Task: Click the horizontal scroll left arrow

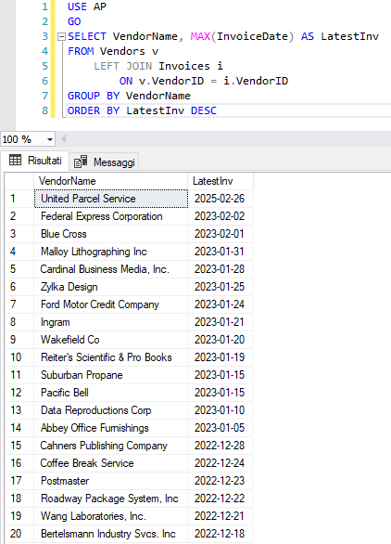Action: point(64,139)
